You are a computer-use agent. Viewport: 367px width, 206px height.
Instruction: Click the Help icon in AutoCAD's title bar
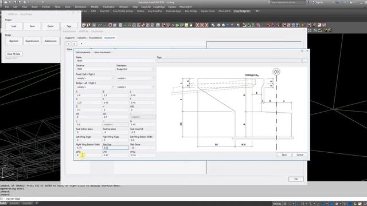pyautogui.click(x=351, y=2)
